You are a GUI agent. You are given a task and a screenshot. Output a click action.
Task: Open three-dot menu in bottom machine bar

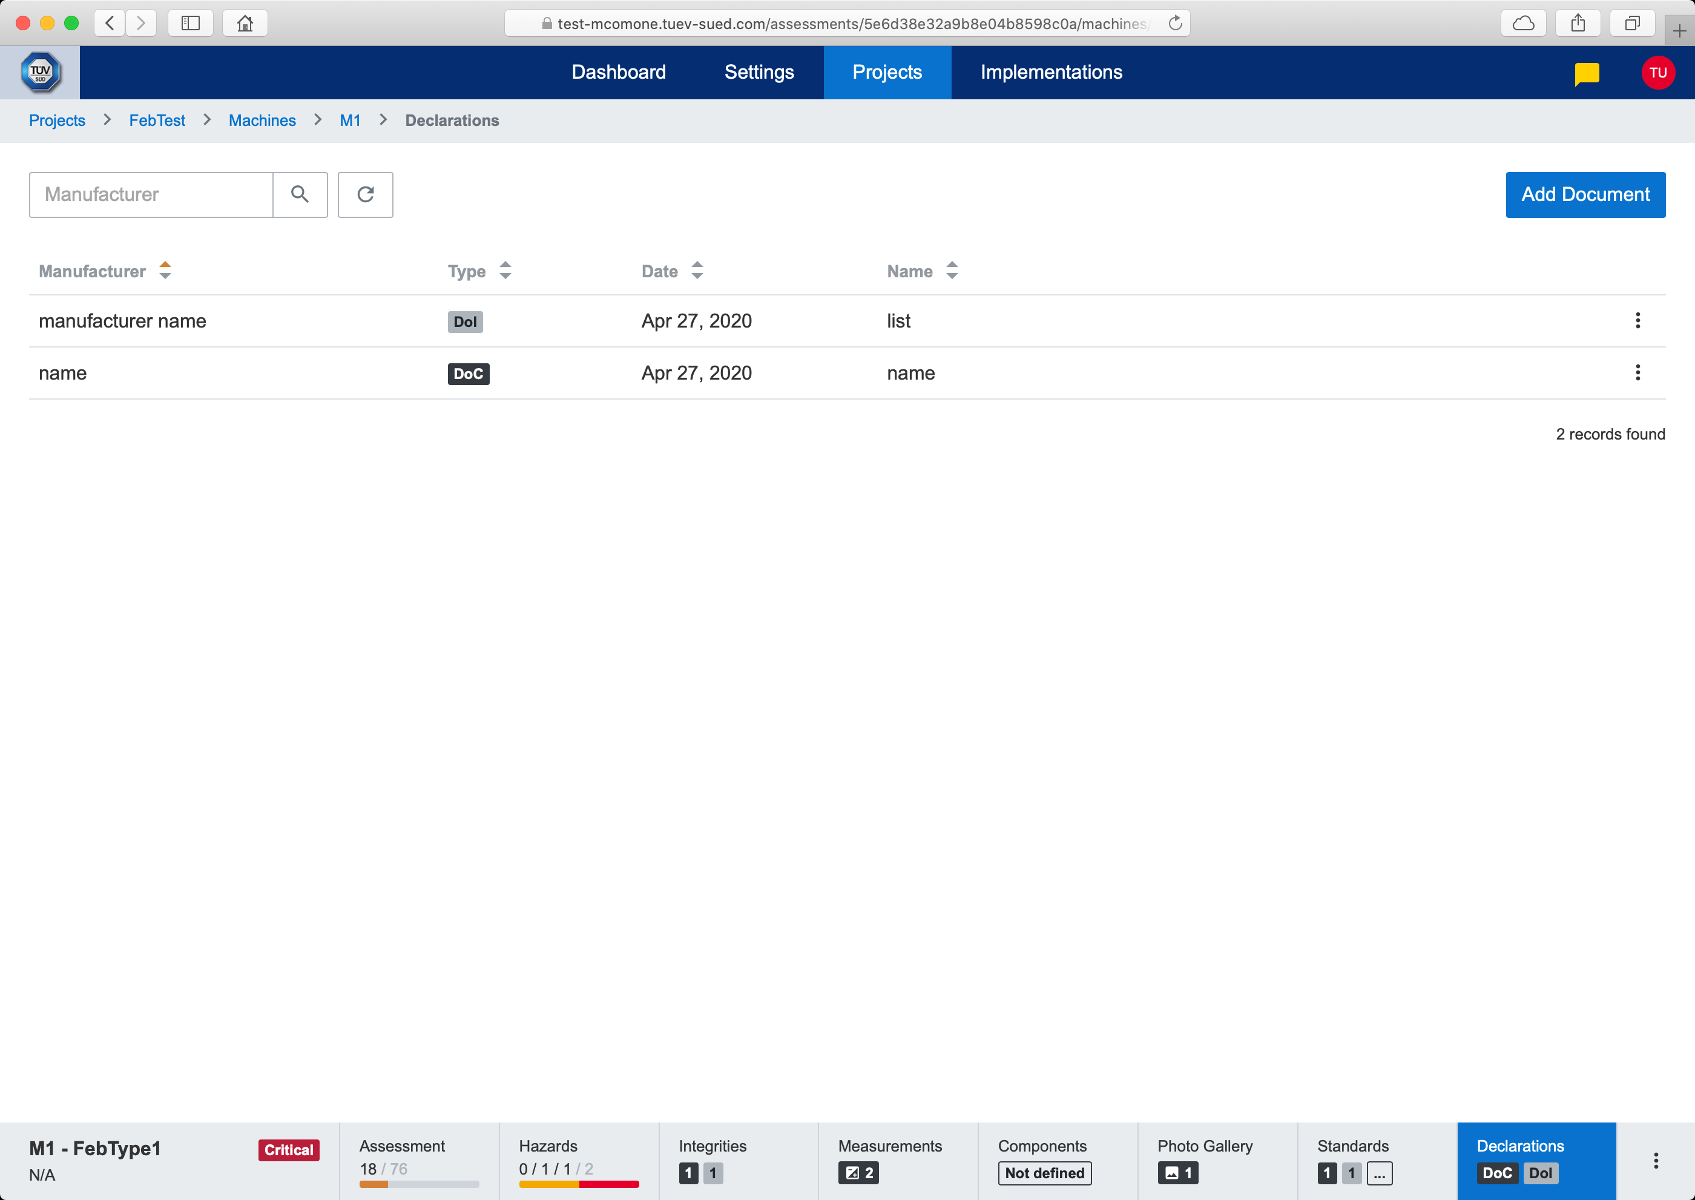1655,1160
